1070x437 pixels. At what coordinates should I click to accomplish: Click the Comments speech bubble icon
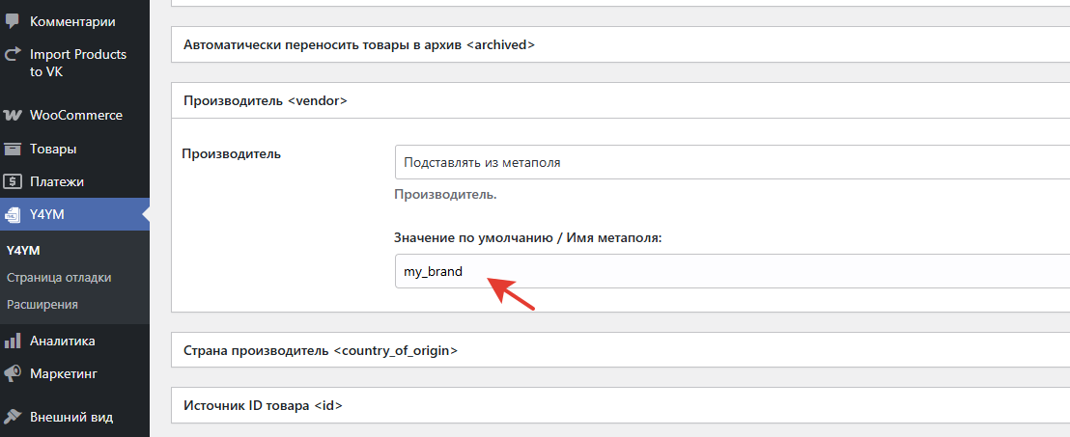14,20
